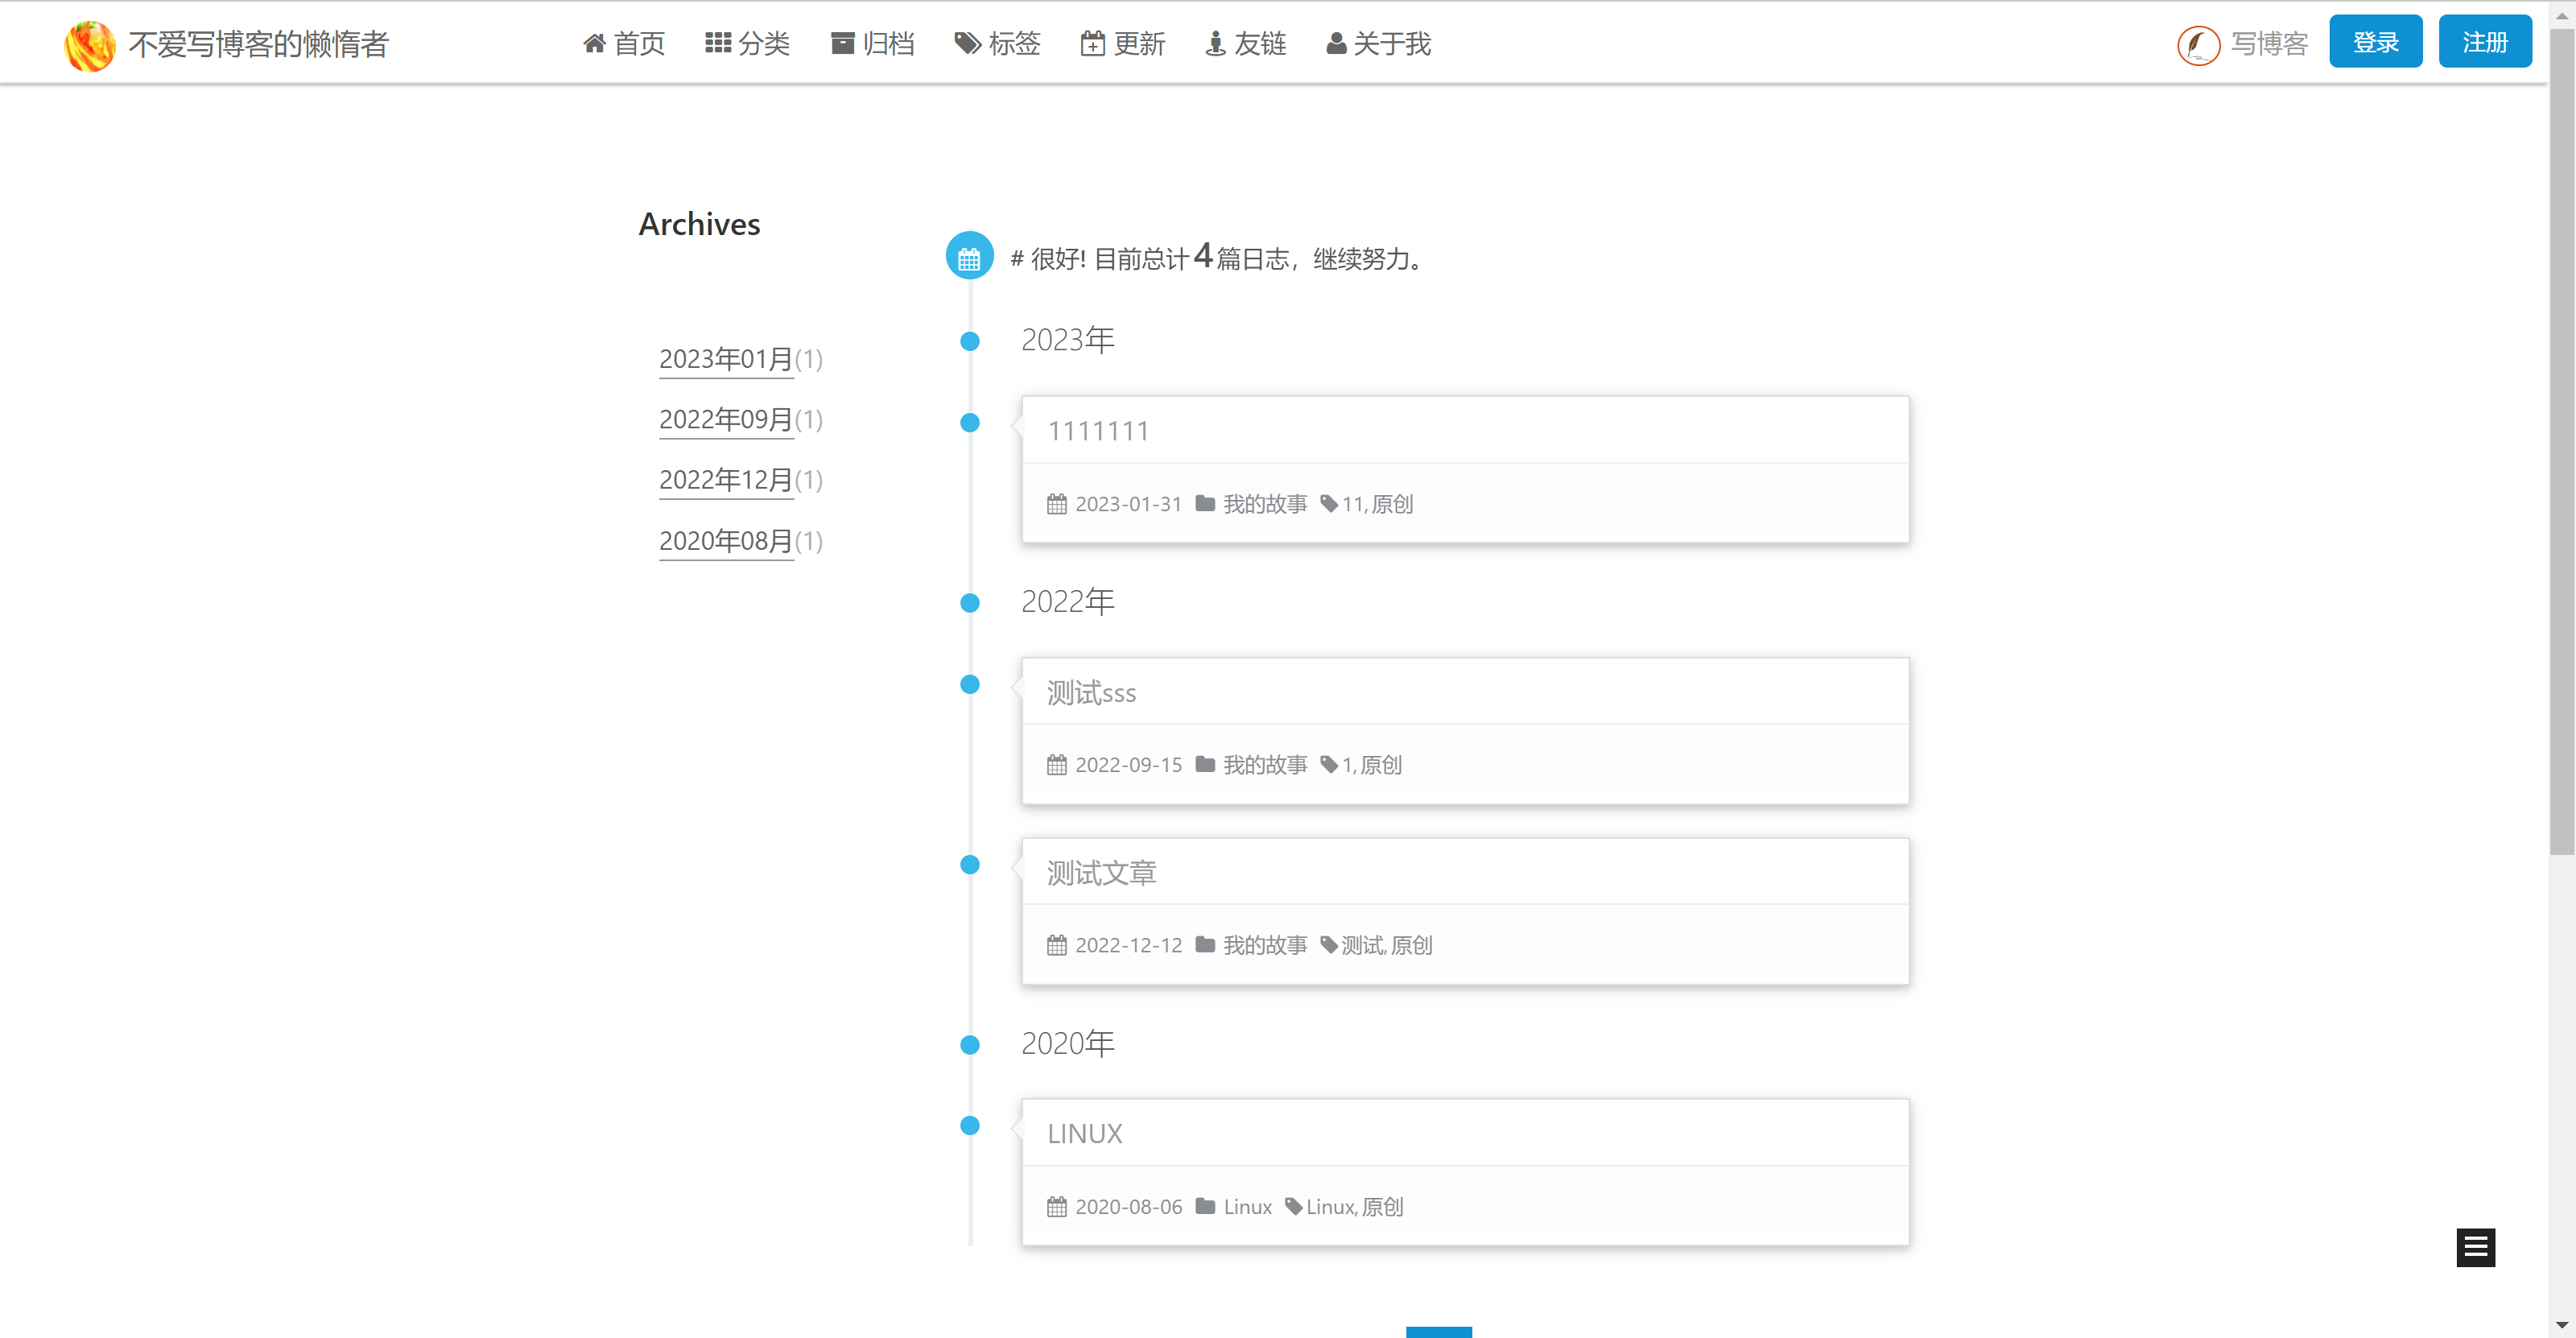Click the categories grid icon

pyautogui.click(x=718, y=42)
